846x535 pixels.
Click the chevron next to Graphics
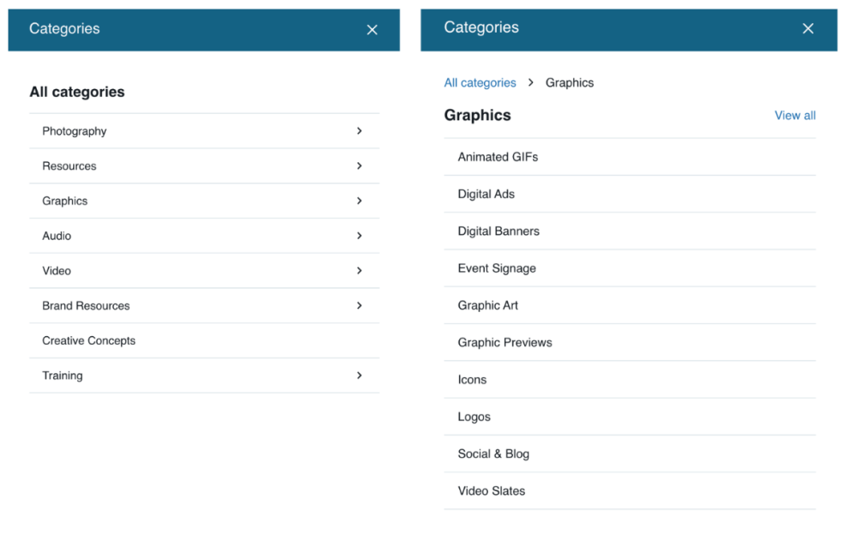(359, 201)
